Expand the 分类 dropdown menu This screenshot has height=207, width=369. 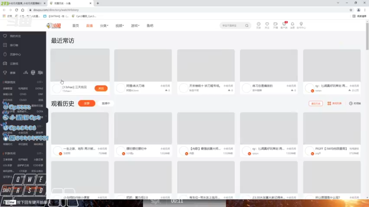[104, 26]
